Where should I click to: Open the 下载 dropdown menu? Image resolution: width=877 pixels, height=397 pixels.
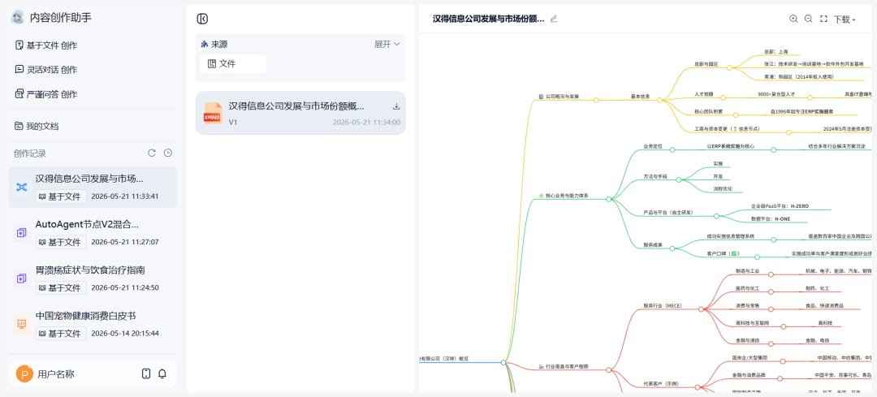point(845,19)
